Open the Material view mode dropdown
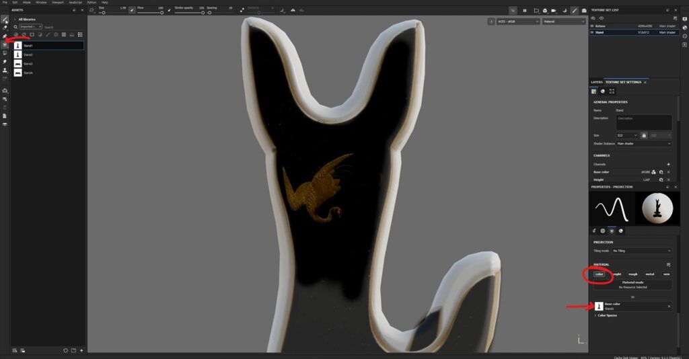Image resolution: width=689 pixels, height=359 pixels. (565, 22)
